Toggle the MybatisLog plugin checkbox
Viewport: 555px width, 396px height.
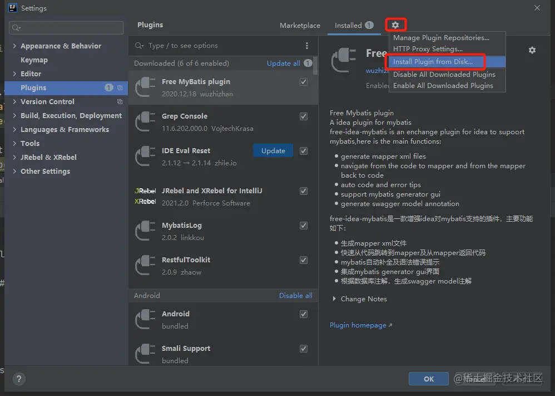click(304, 226)
